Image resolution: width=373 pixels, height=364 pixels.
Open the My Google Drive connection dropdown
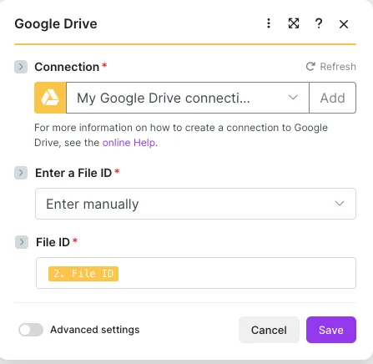188,98
